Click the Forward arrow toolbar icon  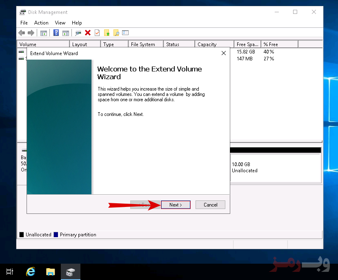(x=31, y=33)
